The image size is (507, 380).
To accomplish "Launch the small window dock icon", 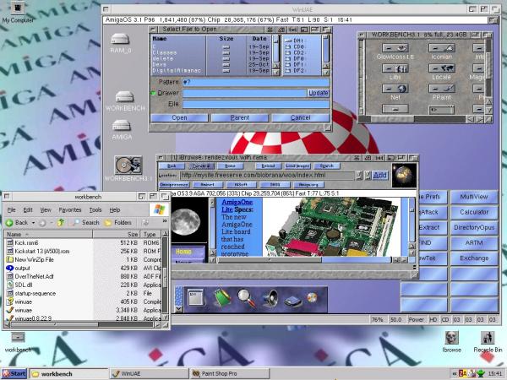I will [196, 297].
